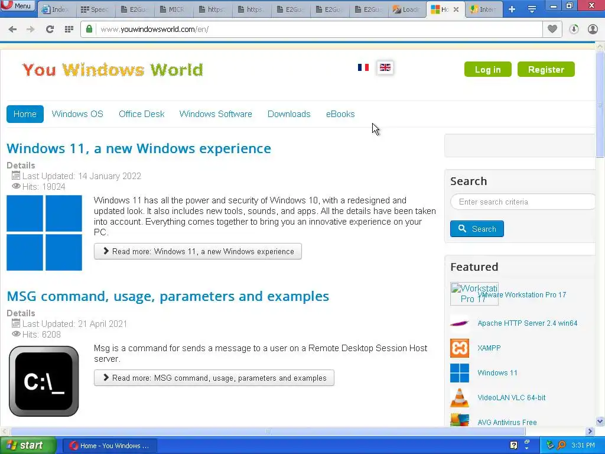Close the current Home tab

[456, 9]
